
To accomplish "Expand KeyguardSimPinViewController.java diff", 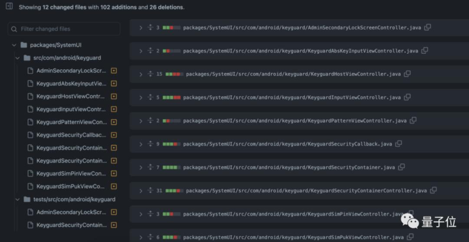I will (x=141, y=215).
